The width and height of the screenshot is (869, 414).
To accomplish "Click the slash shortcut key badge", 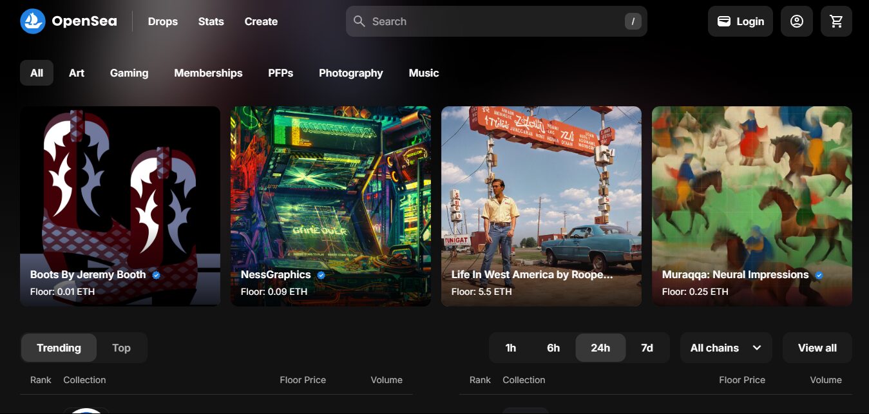I will pos(633,21).
